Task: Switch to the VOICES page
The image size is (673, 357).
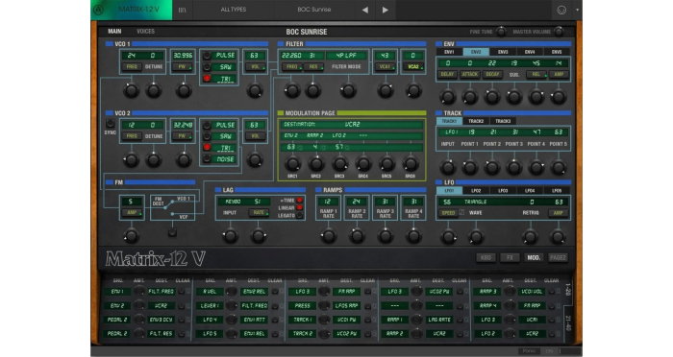Action: pyautogui.click(x=145, y=32)
